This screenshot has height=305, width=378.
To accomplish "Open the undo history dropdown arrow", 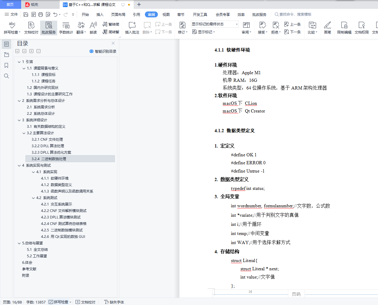I will pyautogui.click(x=60, y=14).
